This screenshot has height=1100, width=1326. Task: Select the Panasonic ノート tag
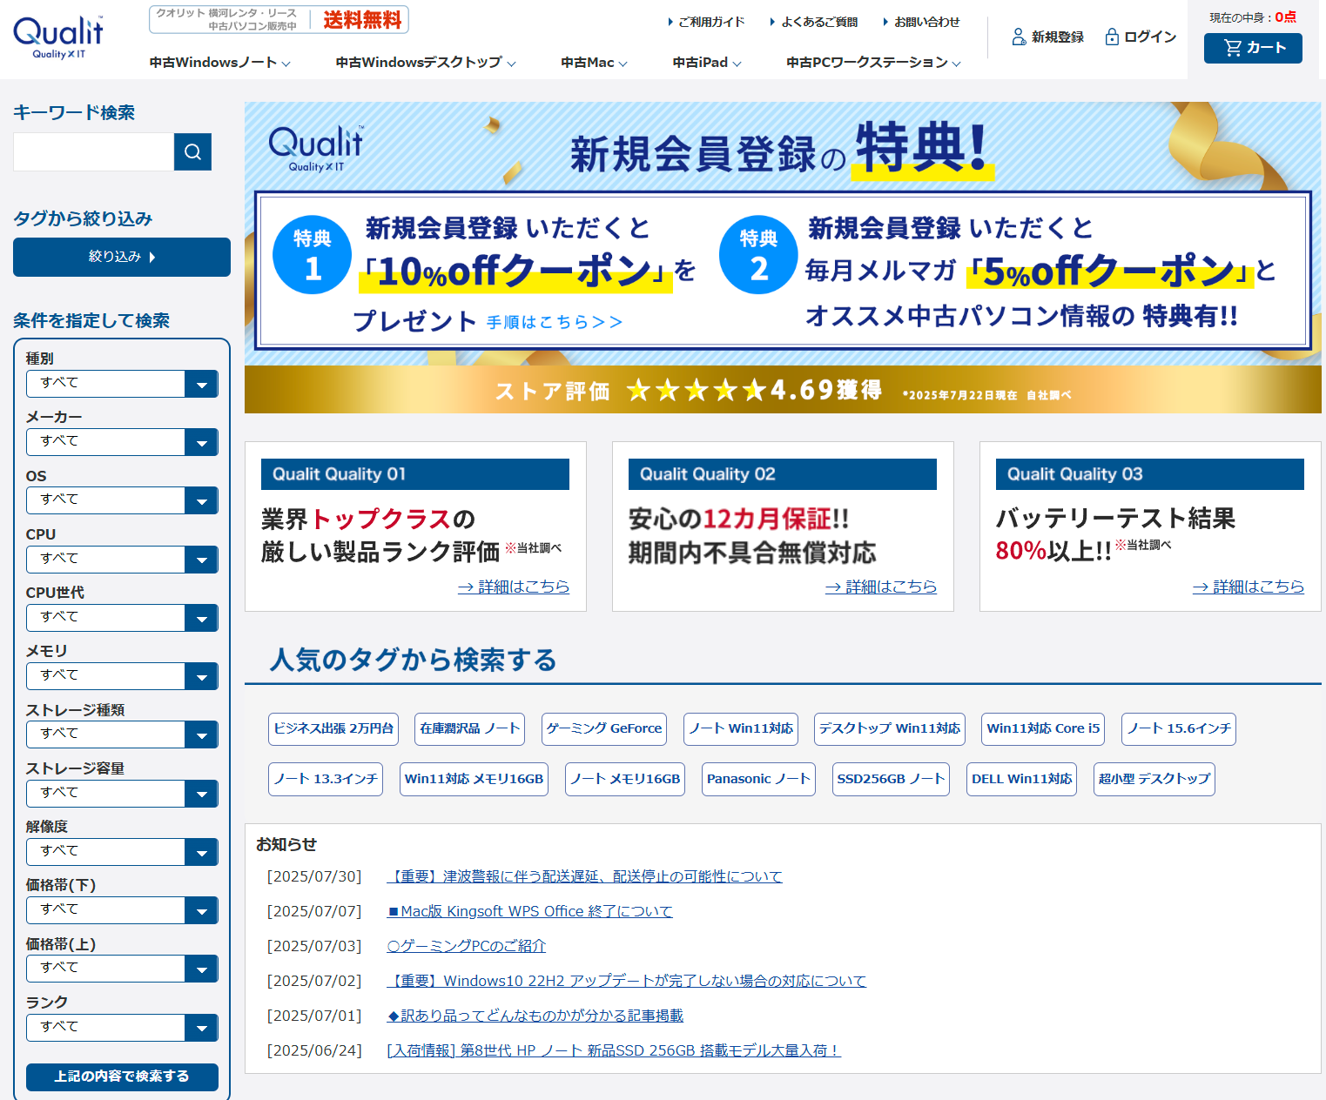coord(758,779)
